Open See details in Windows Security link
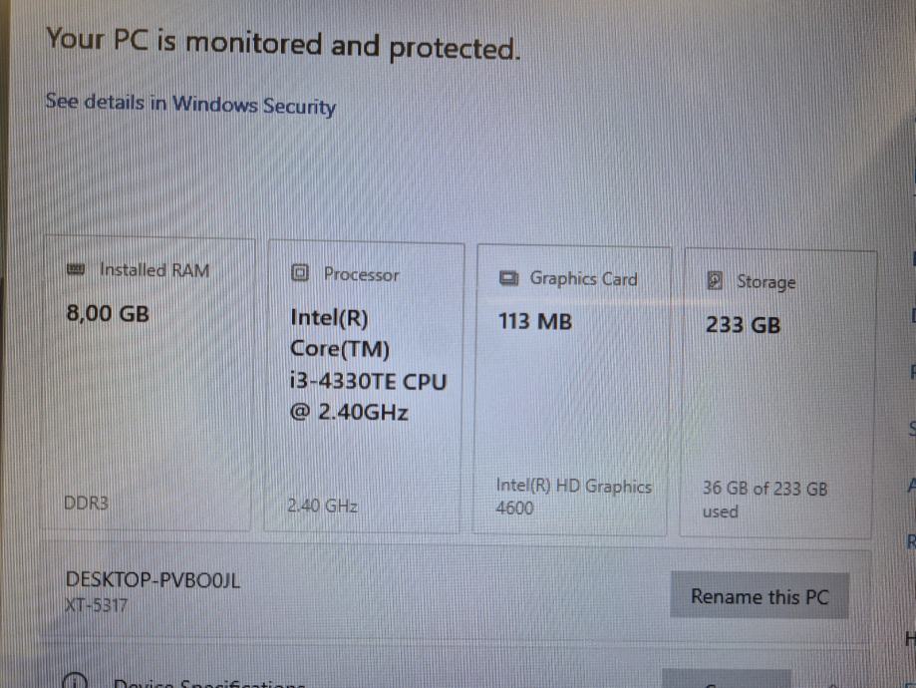 point(189,104)
